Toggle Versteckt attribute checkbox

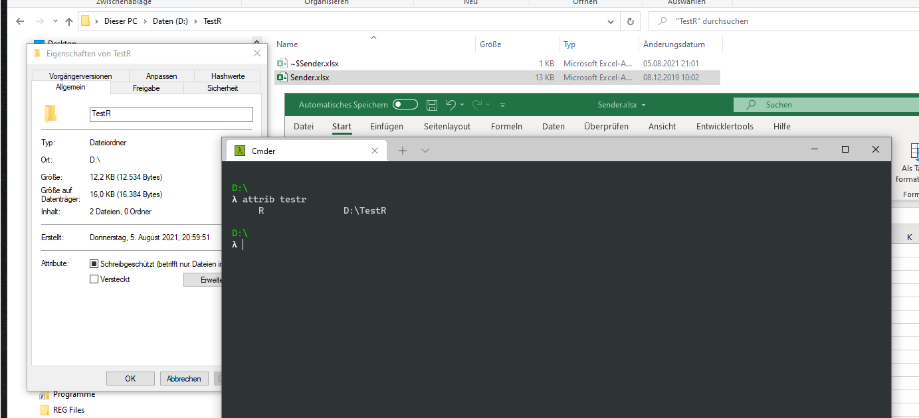coord(94,279)
